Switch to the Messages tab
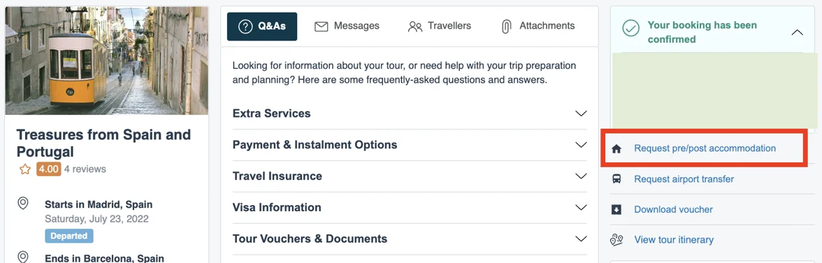This screenshot has width=822, height=263. pos(347,27)
